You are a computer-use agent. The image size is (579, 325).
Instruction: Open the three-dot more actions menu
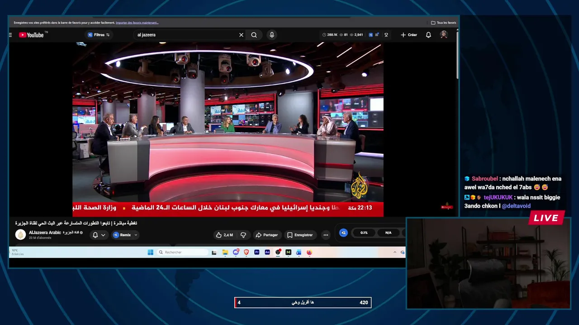click(326, 235)
